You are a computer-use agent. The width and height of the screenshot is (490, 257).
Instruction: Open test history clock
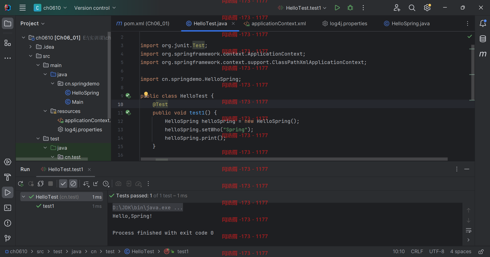coord(106,184)
